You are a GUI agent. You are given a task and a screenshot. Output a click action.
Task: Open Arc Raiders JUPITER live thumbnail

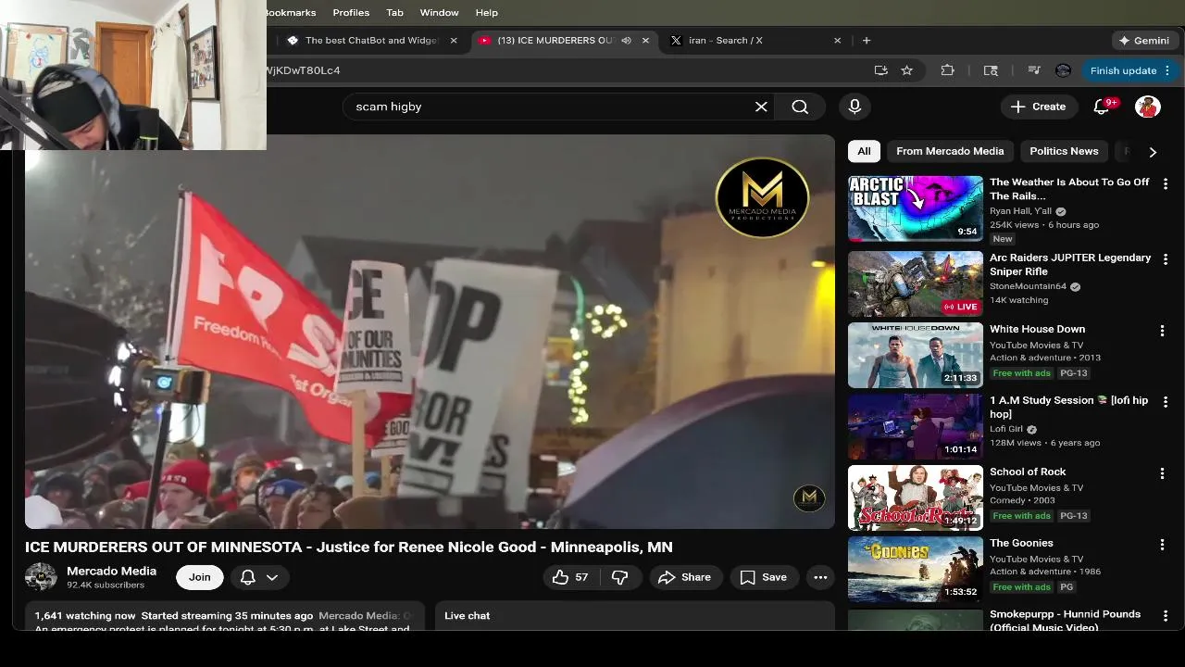916,283
